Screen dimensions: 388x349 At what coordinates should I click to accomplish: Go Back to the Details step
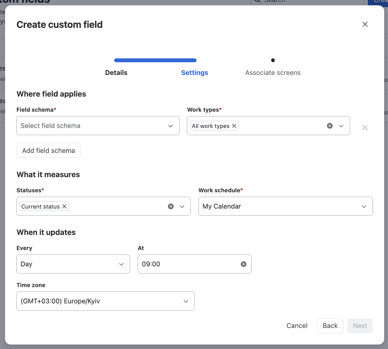coord(330,326)
